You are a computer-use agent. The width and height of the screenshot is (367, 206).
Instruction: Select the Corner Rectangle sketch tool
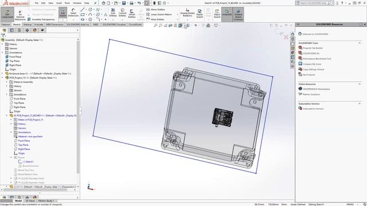[x=83, y=14]
